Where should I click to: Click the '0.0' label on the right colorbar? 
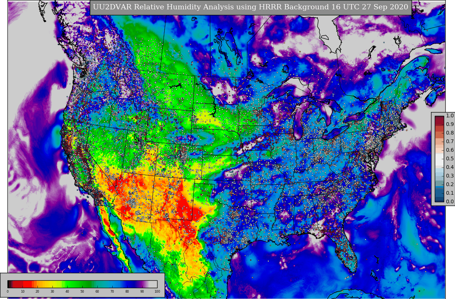point(450,202)
